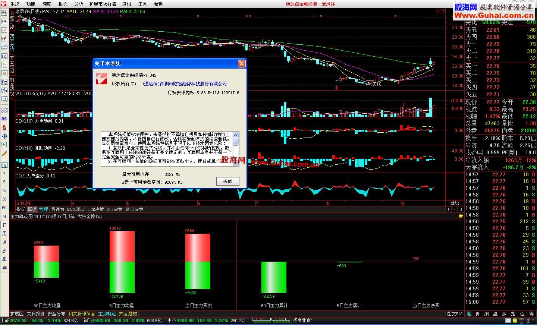The height and width of the screenshot is (325, 537).
Task: Click 招商北京1 server name in status bar
Action: coord(303,321)
